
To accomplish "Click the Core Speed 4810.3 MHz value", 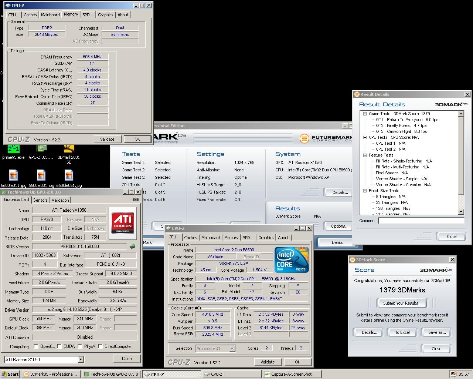I will click(213, 314).
